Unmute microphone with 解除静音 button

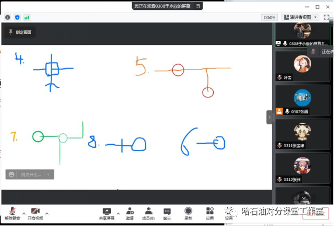pyautogui.click(x=12, y=213)
